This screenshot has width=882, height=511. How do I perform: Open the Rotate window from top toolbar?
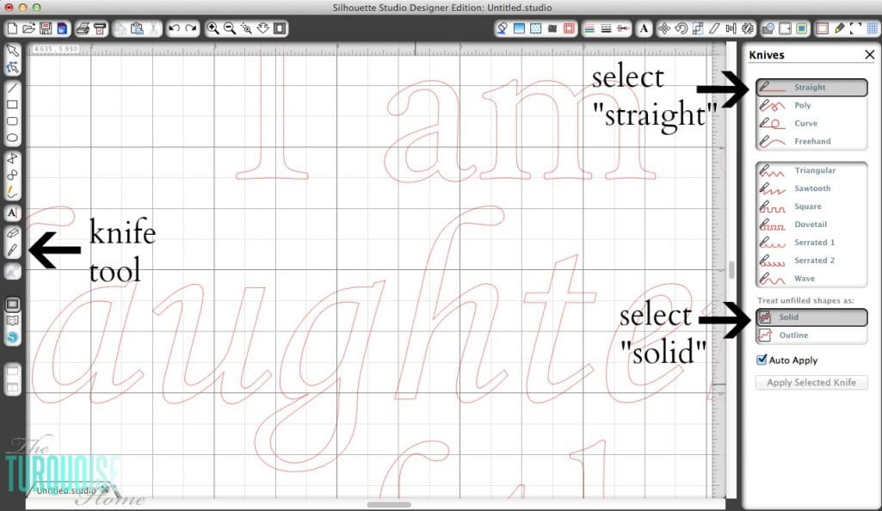pos(682,28)
